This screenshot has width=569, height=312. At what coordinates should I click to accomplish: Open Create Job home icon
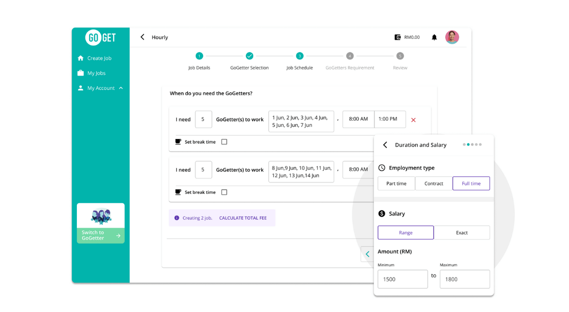pos(81,58)
